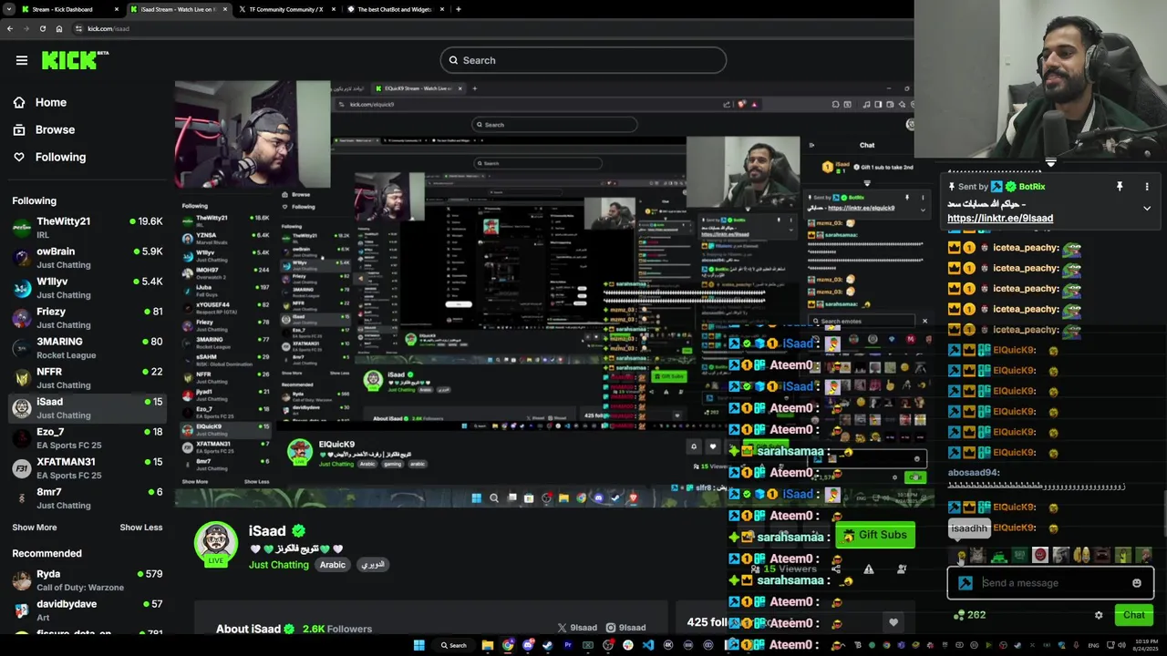The image size is (1167, 656).
Task: Click the chat panel scrollbar
Action: tap(1163, 515)
